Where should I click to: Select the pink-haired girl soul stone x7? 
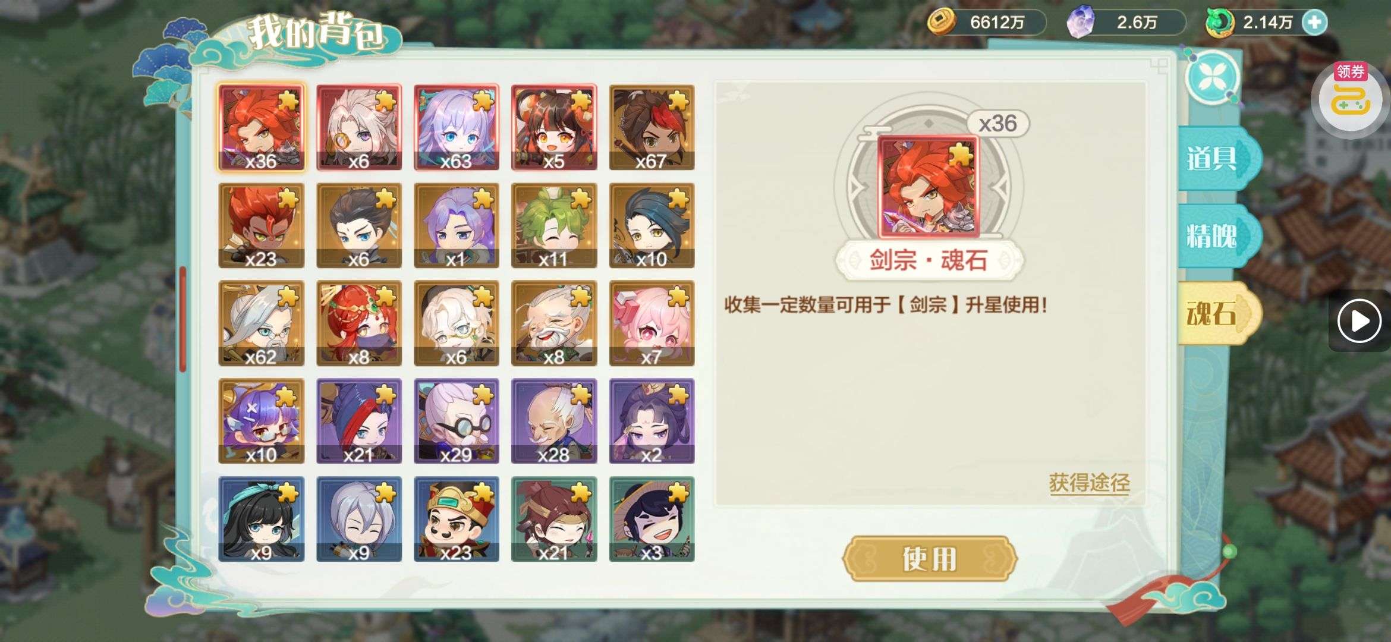pos(652,323)
